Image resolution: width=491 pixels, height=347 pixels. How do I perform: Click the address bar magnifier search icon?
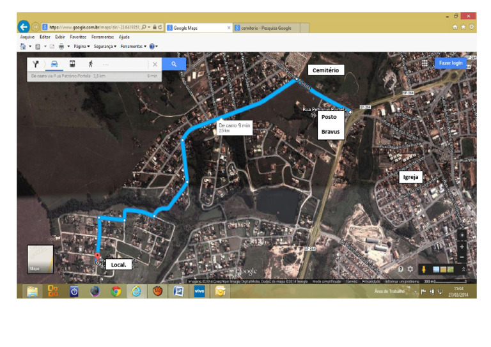click(x=144, y=27)
